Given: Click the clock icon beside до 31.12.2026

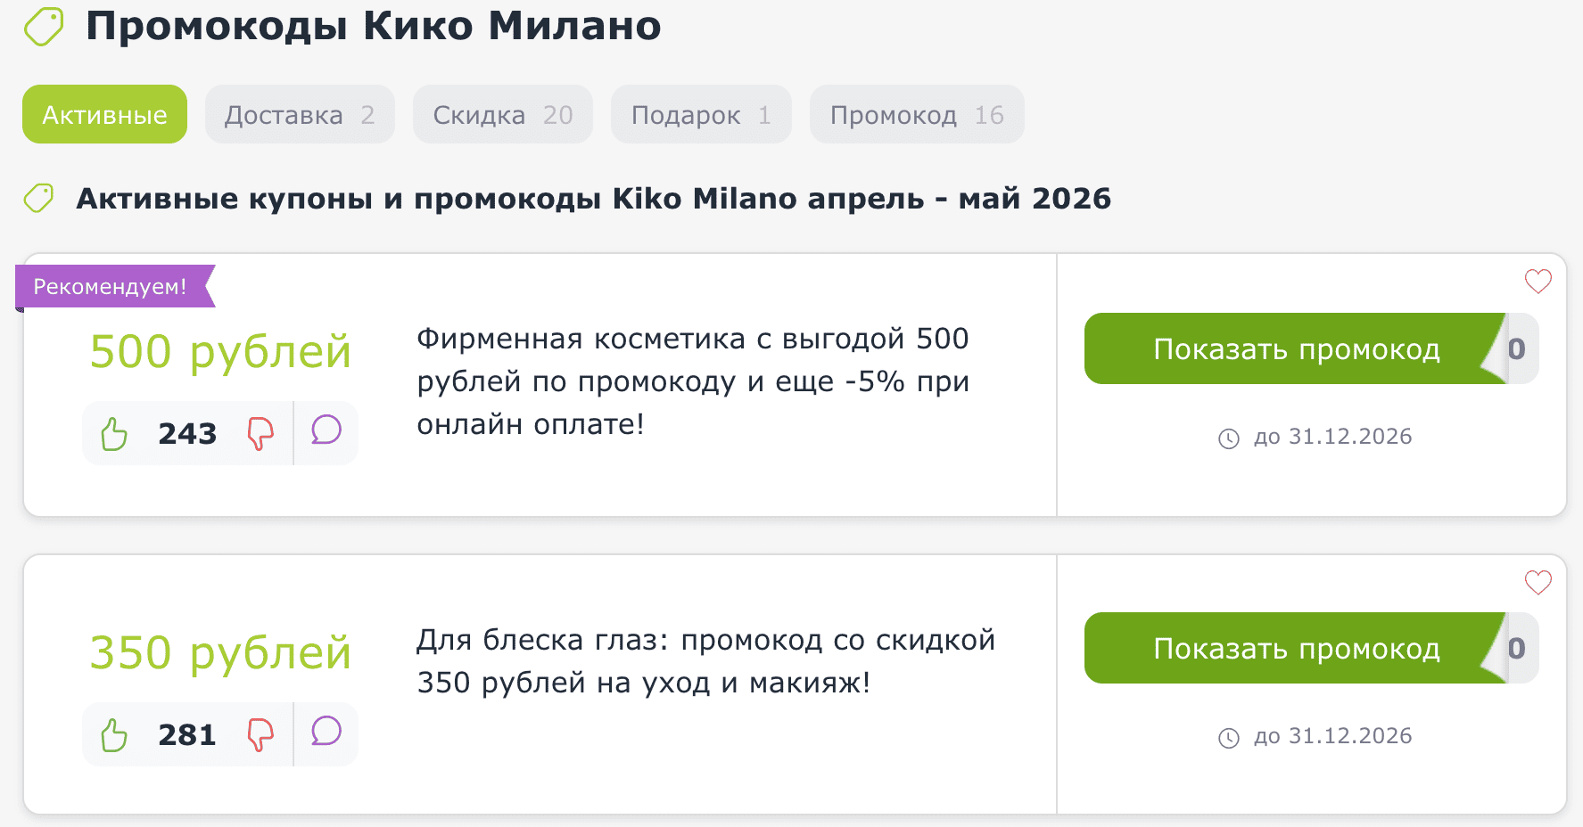Looking at the screenshot, I should point(1231,438).
